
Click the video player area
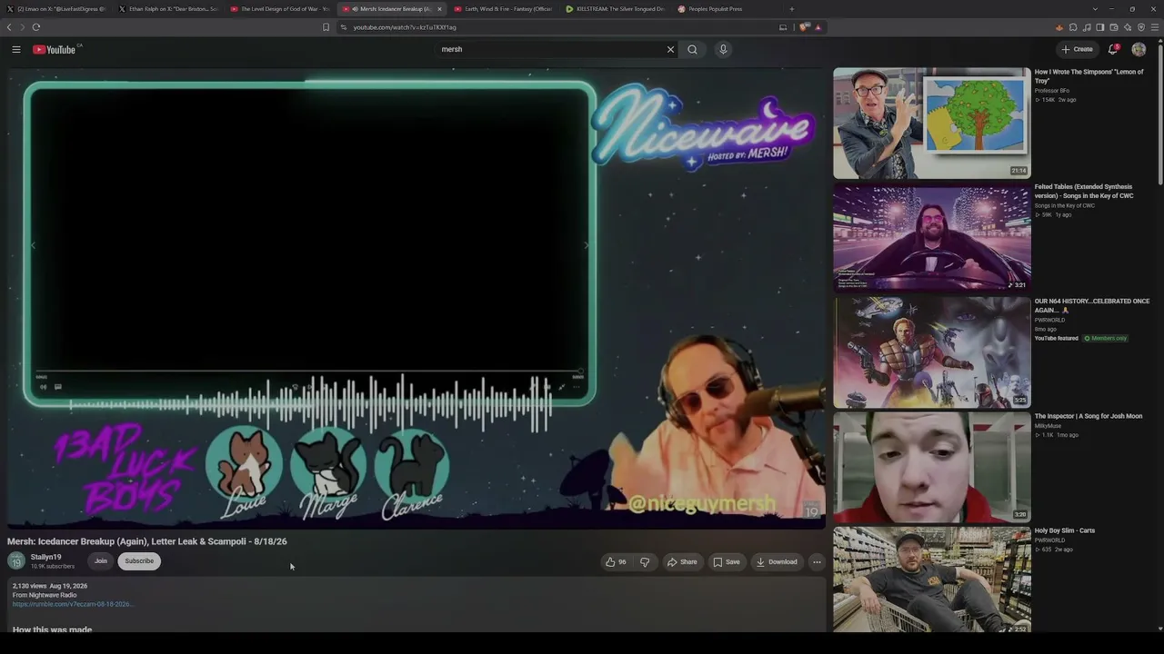point(416,298)
